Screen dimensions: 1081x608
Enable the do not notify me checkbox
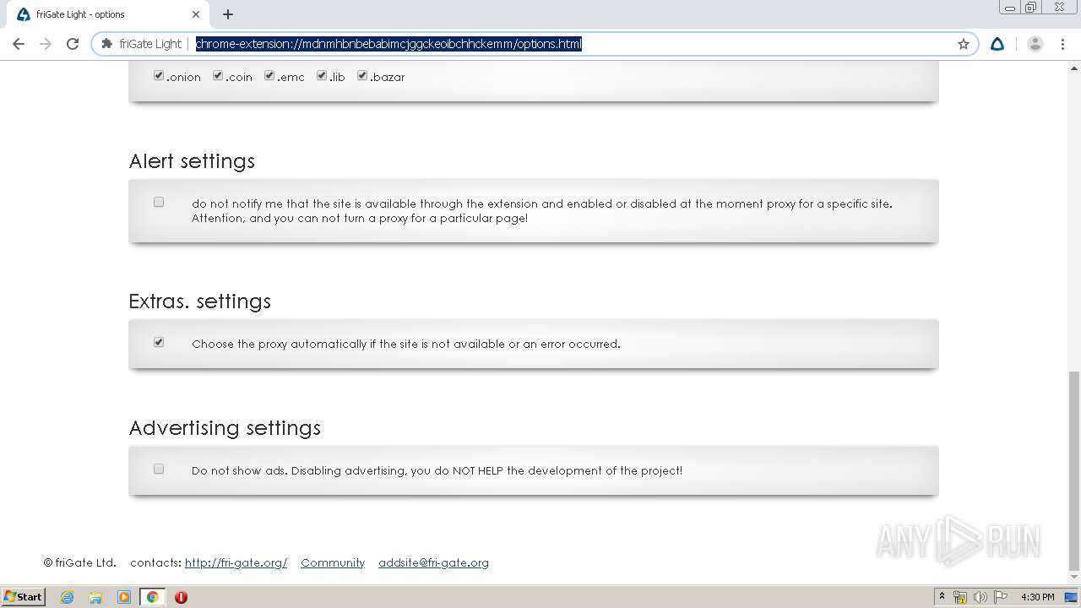(x=159, y=202)
